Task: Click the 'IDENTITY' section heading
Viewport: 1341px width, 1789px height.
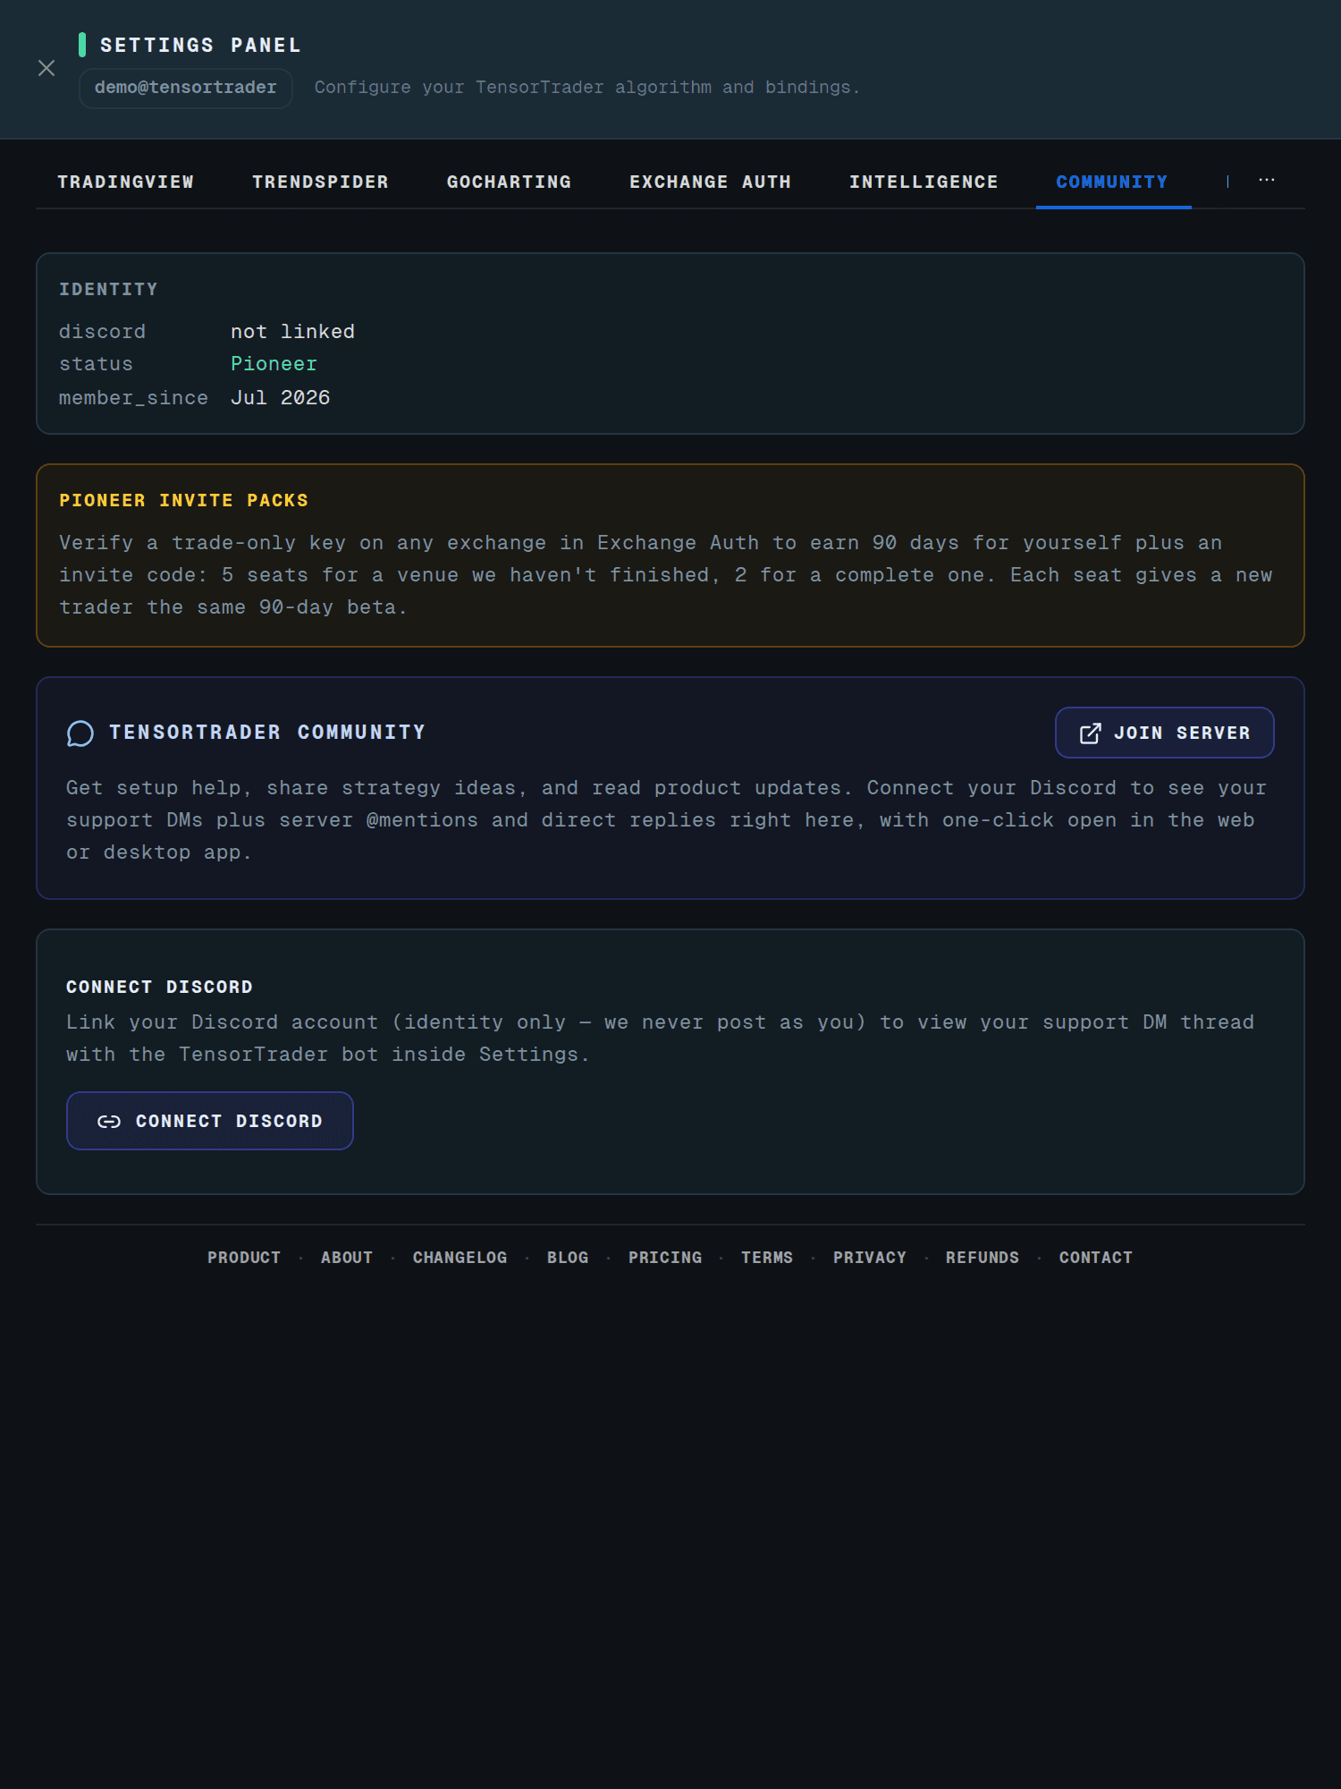Action: 109,290
